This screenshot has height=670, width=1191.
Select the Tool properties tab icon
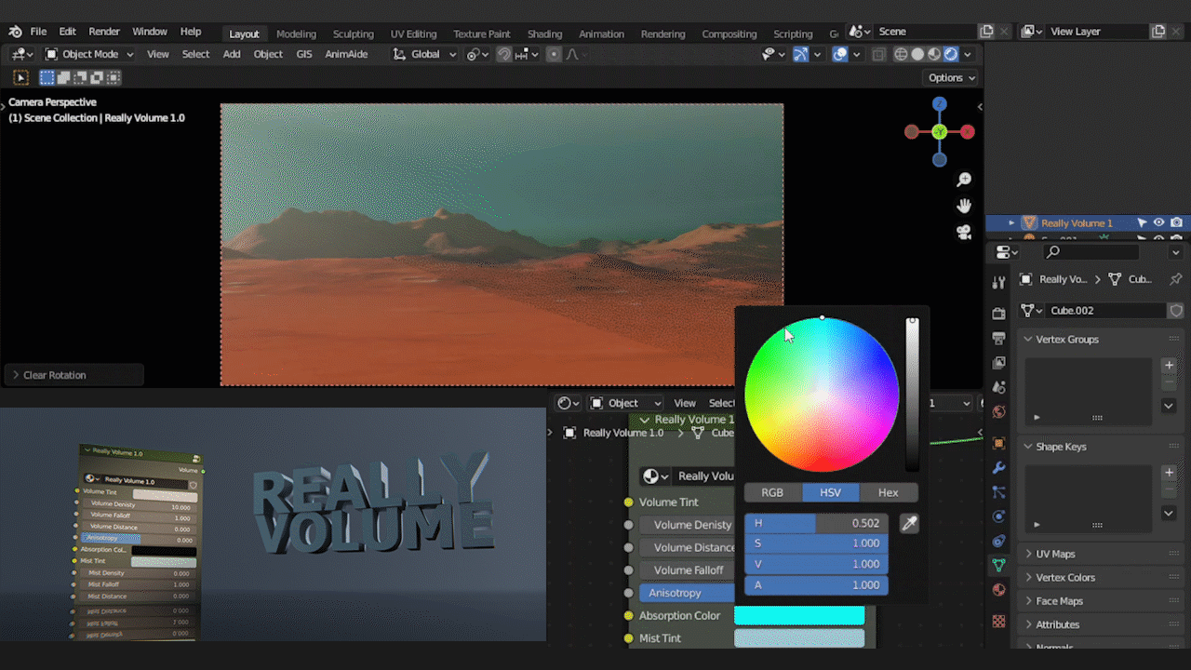(999, 282)
